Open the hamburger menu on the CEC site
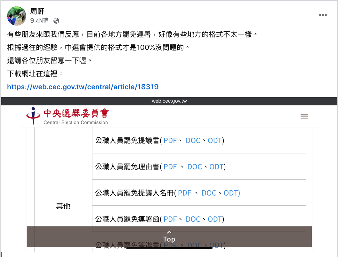This screenshot has width=338, height=257. coord(304,117)
